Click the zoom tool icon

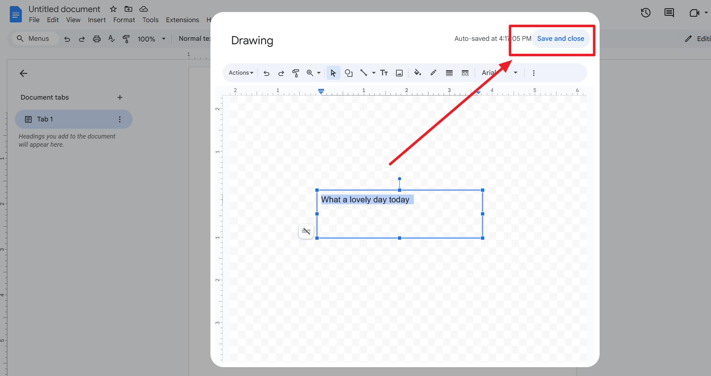tap(310, 73)
